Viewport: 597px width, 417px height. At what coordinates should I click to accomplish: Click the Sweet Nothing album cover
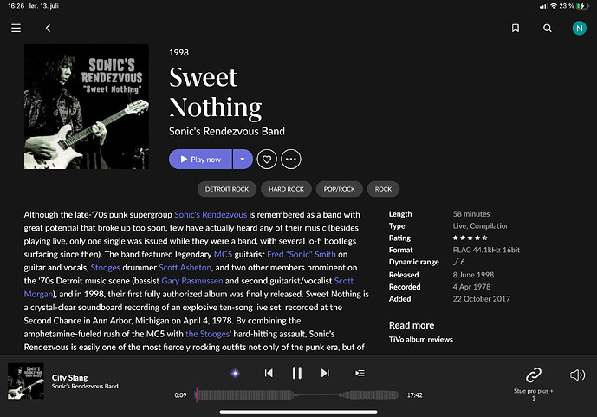pyautogui.click(x=87, y=107)
